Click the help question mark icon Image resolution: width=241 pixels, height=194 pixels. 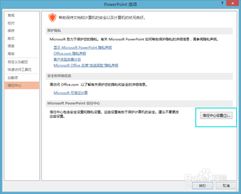tap(222, 3)
